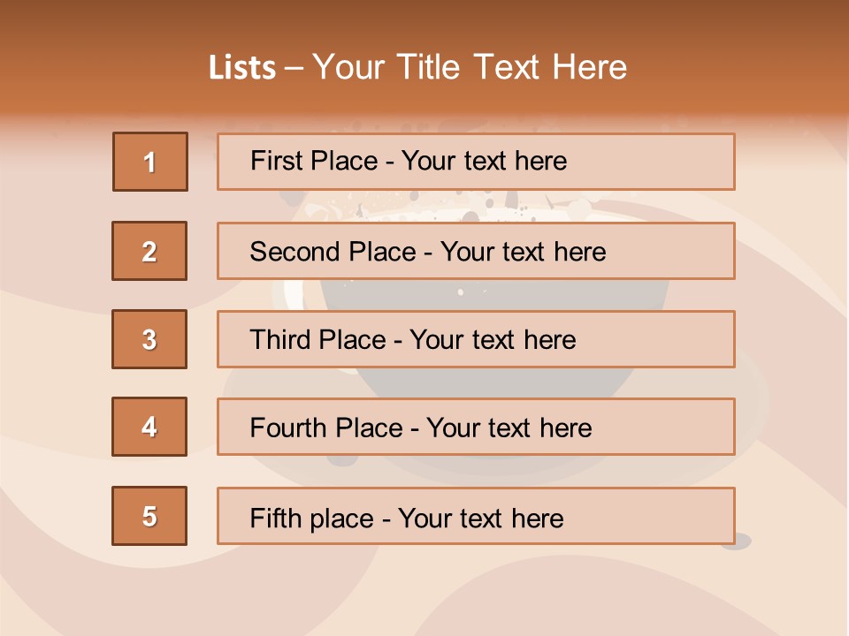Click the word Fifth in the list
849x636 pixels.
point(274,519)
